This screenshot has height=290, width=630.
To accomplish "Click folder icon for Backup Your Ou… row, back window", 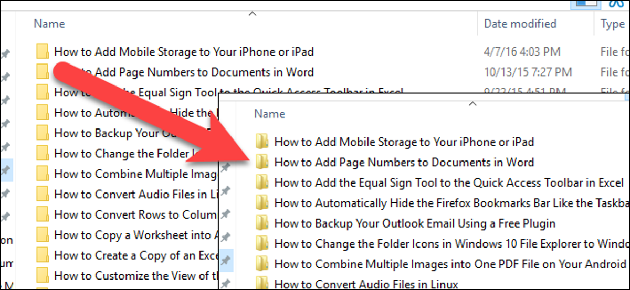I will pyautogui.click(x=43, y=133).
